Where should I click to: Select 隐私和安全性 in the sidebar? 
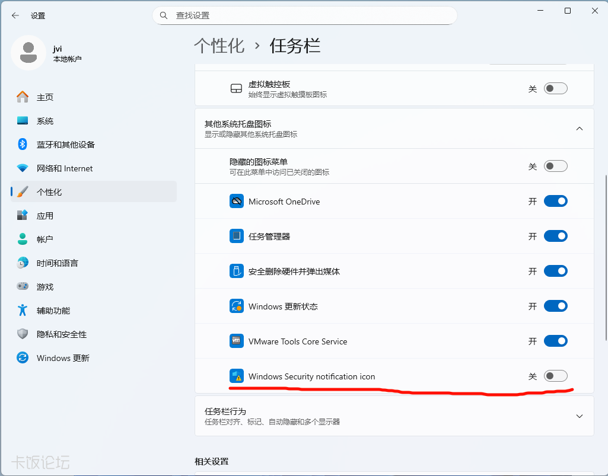[x=61, y=334]
